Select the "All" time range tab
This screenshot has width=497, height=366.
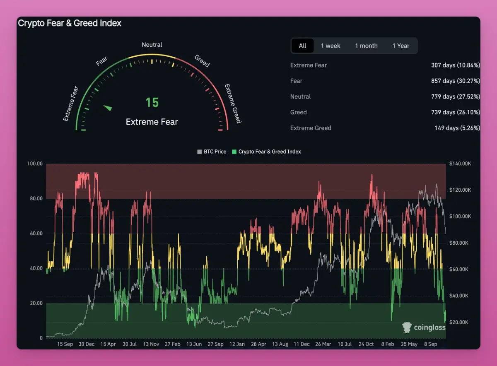(302, 46)
